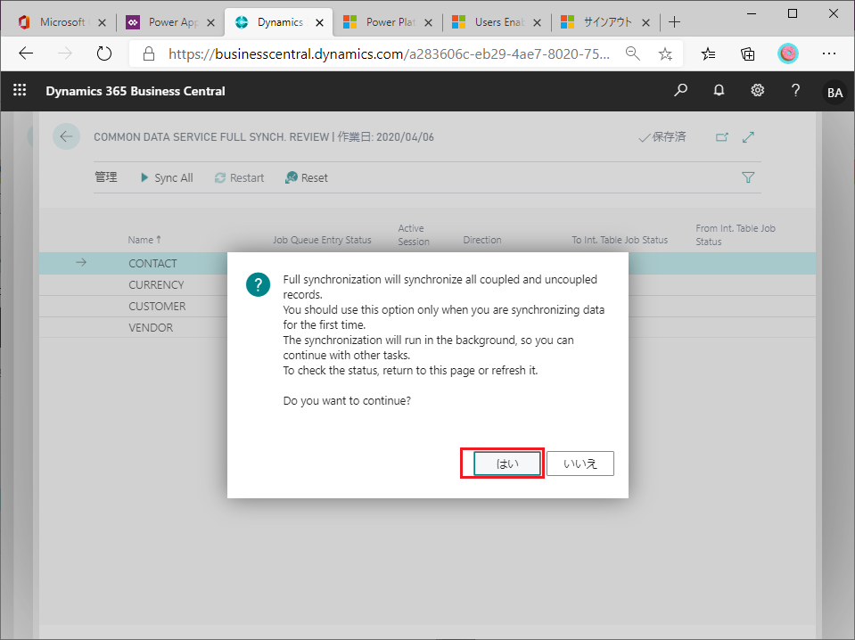
Task: Toggle the filter pane icon
Action: point(748,177)
